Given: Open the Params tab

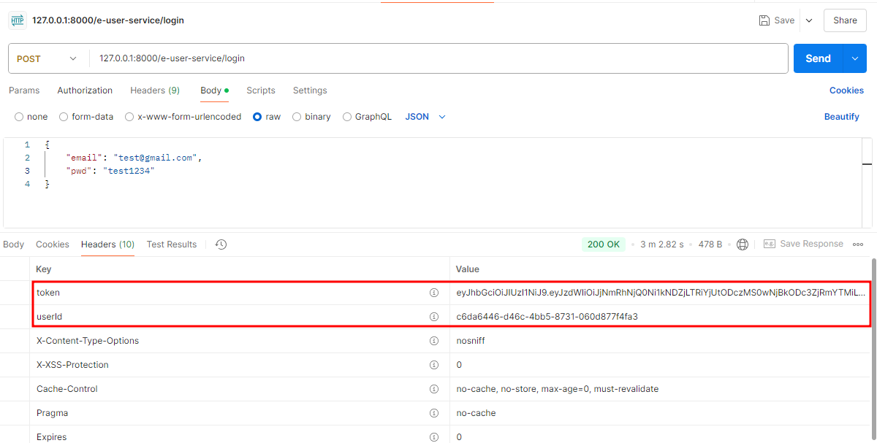Looking at the screenshot, I should tap(24, 90).
